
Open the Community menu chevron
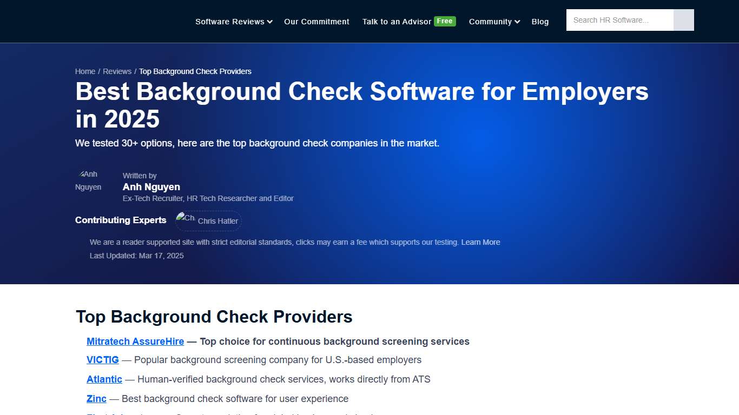[517, 22]
